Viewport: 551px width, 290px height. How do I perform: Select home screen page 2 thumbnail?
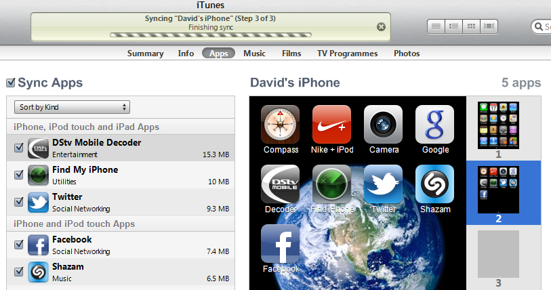pos(498,190)
